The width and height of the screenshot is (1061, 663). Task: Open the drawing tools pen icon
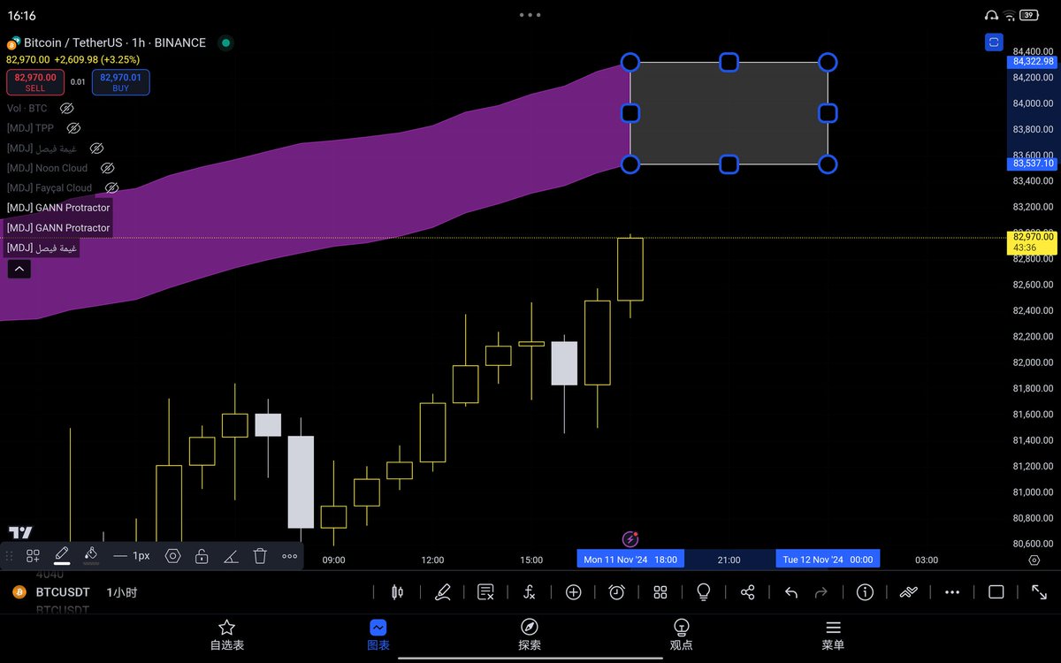443,592
